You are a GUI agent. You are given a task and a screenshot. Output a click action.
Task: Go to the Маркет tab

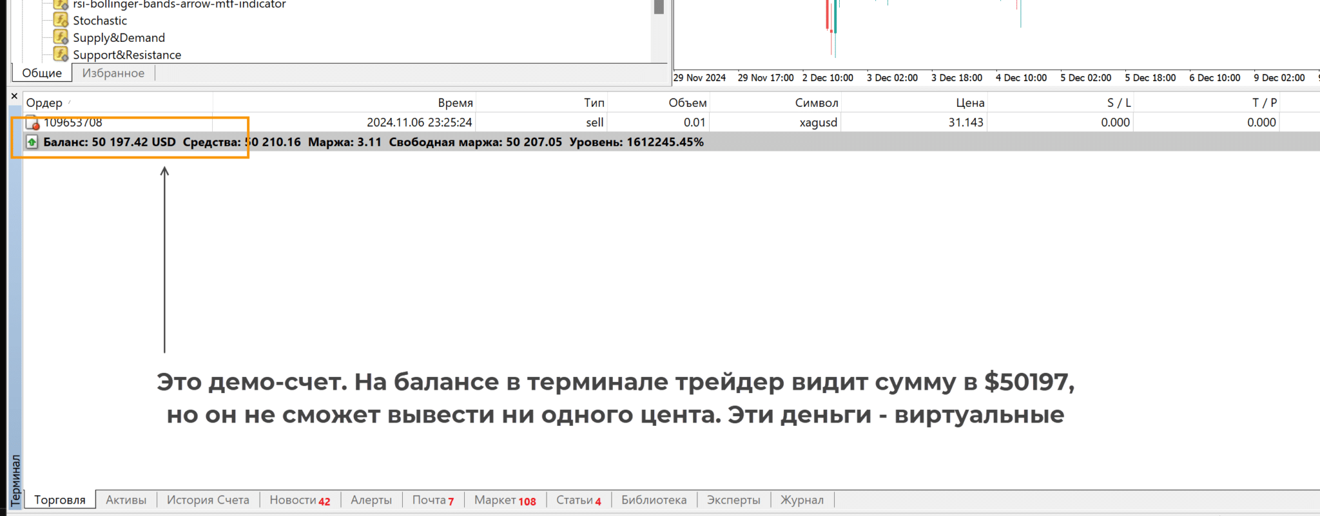(x=505, y=500)
